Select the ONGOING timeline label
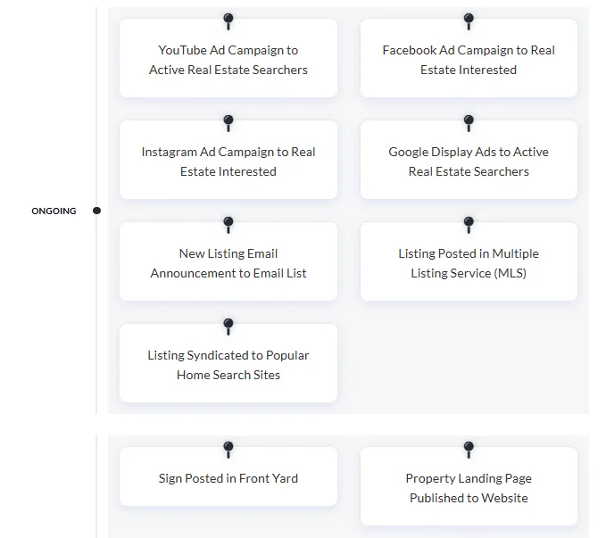 coord(54,211)
